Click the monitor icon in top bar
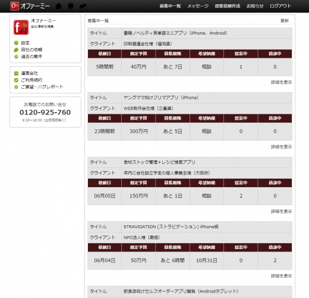The height and width of the screenshot is (298, 309). (x=71, y=6)
